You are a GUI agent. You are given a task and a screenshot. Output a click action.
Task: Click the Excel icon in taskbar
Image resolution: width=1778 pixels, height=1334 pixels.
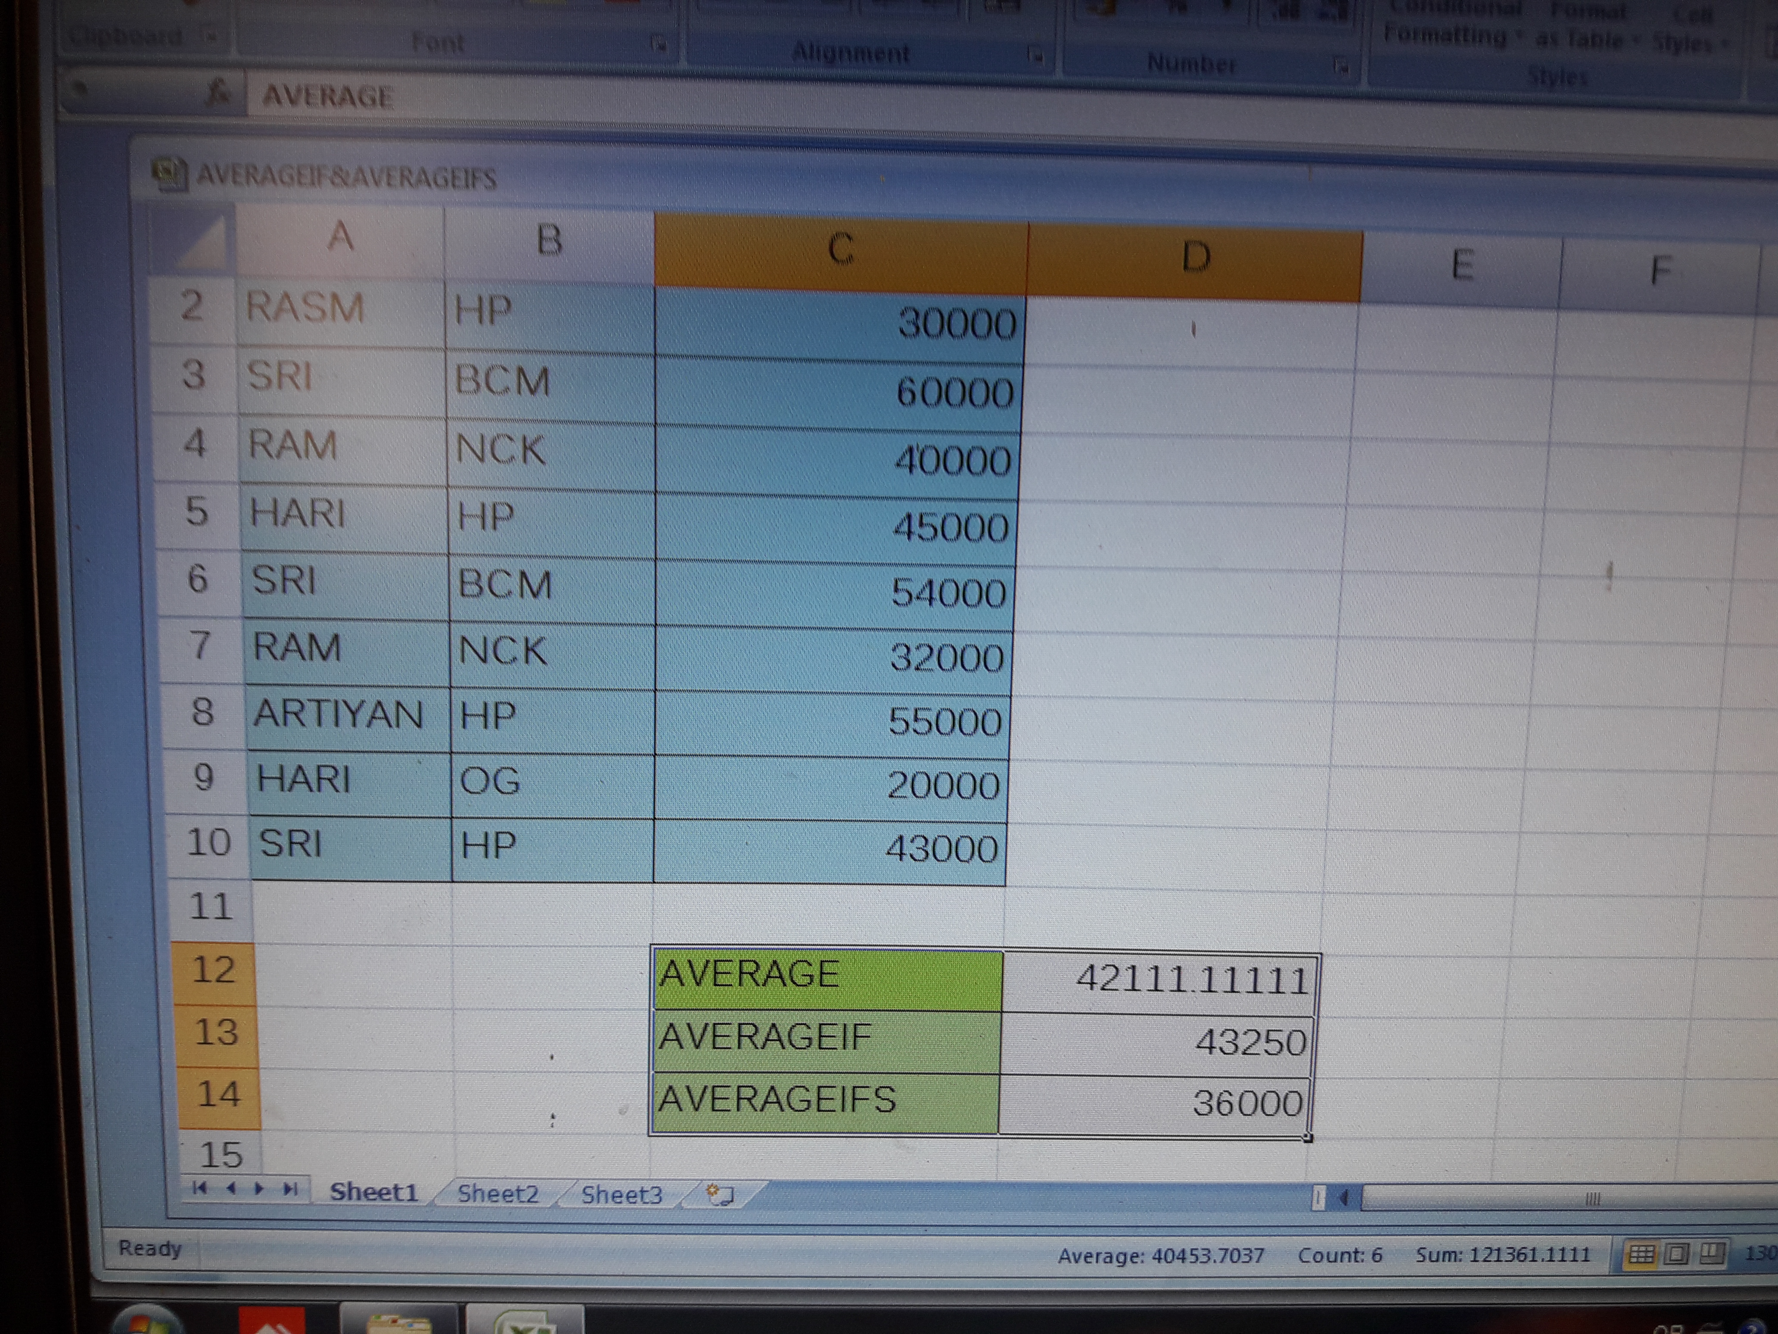click(524, 1323)
